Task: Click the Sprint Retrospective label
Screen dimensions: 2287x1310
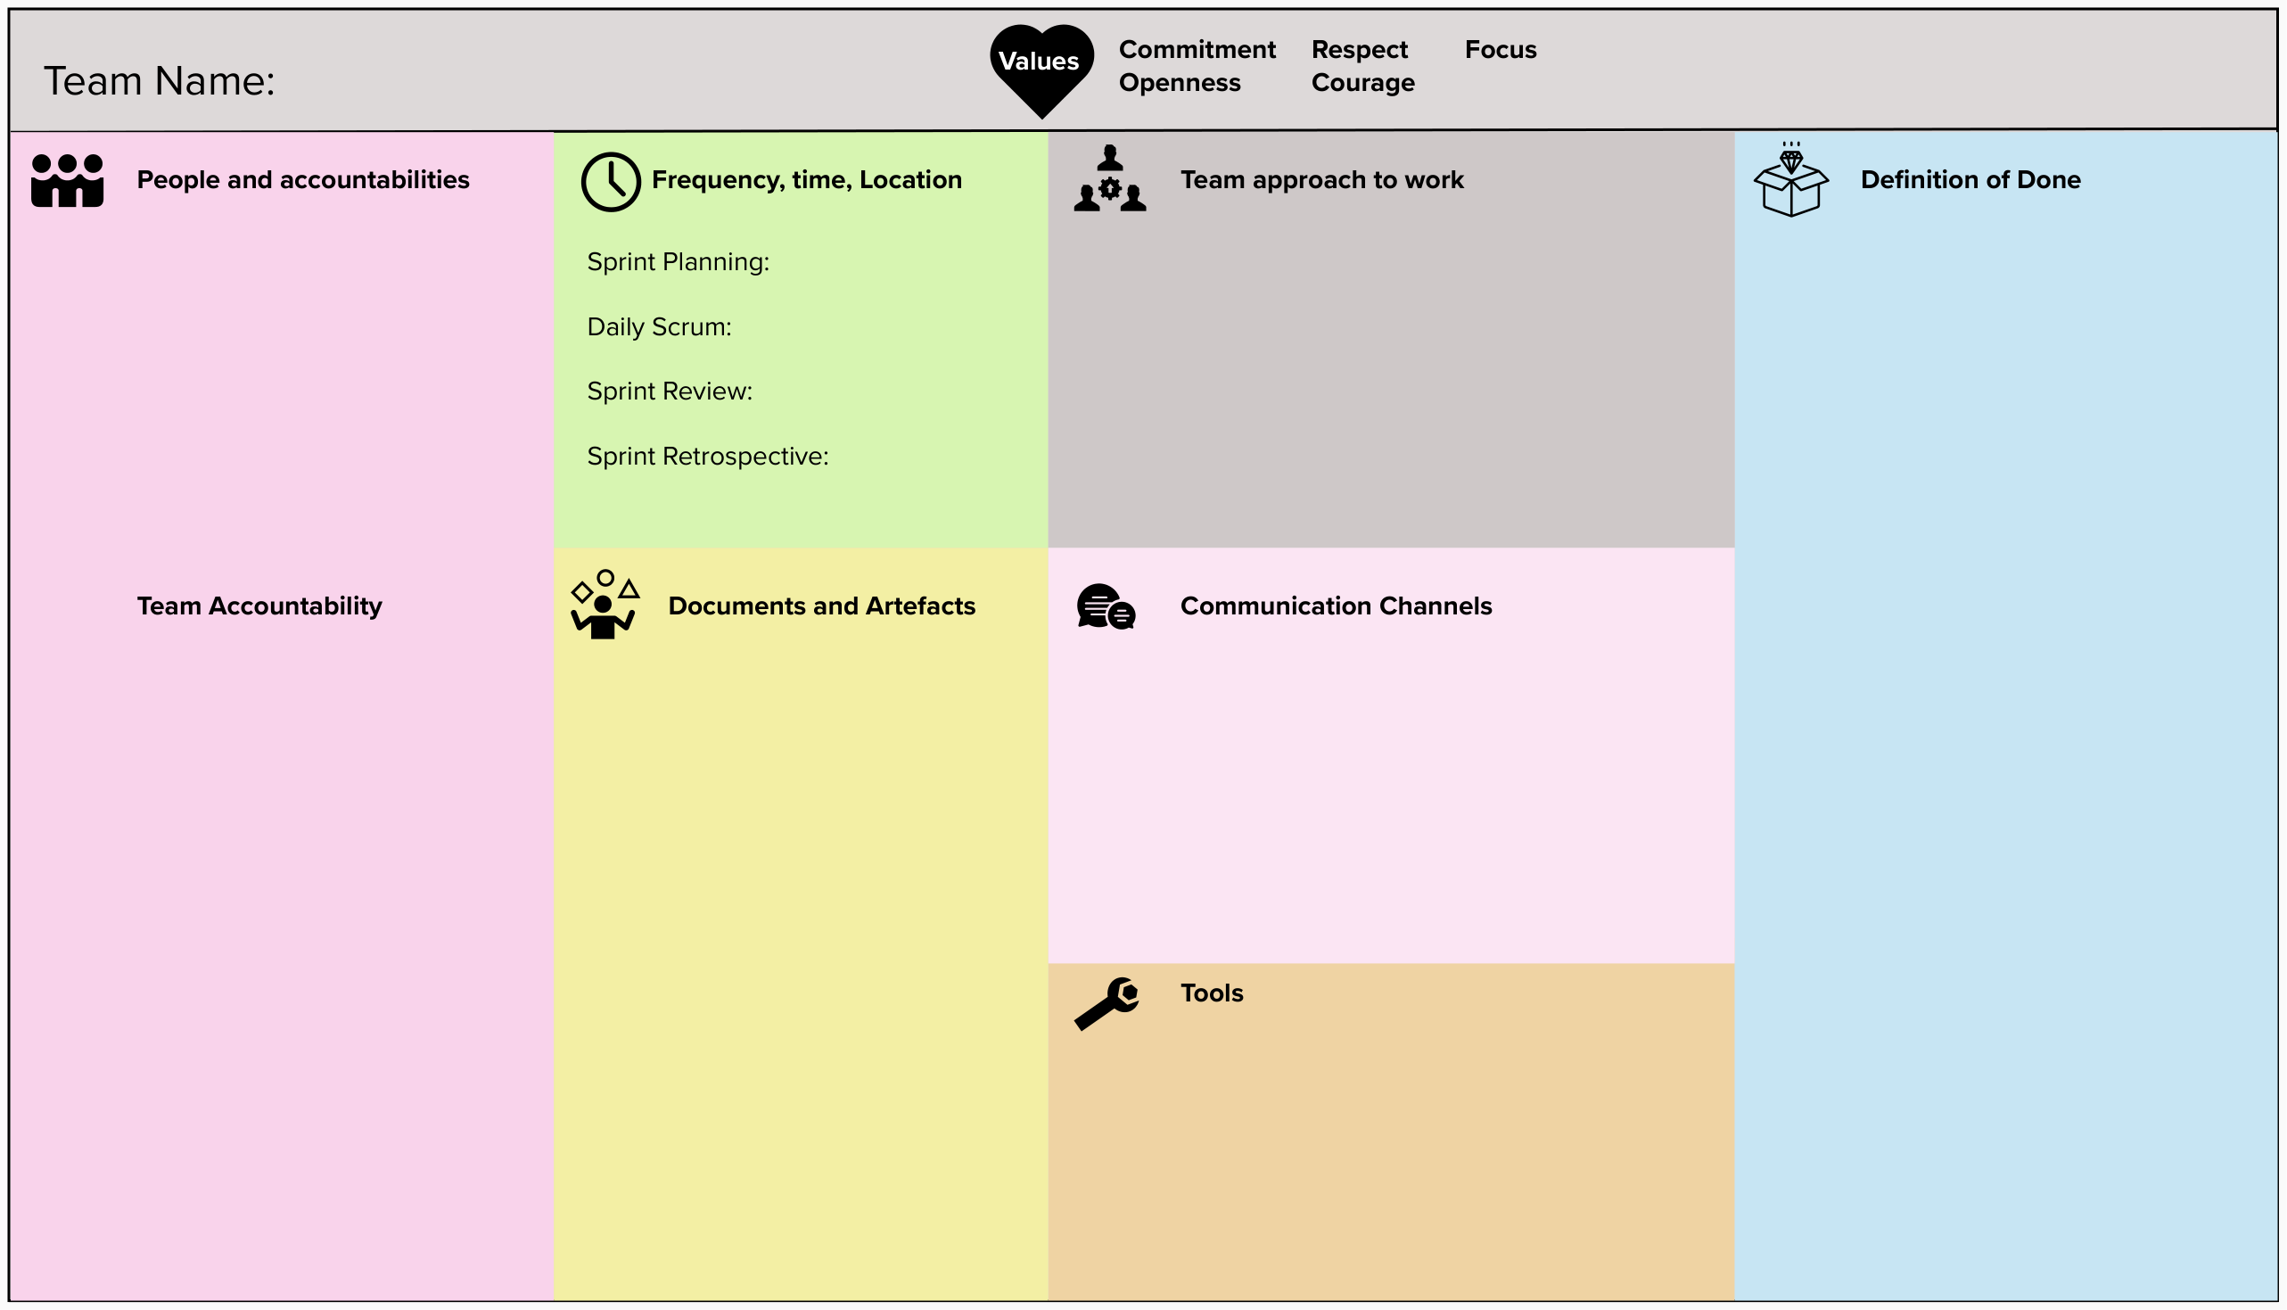Action: [x=703, y=456]
